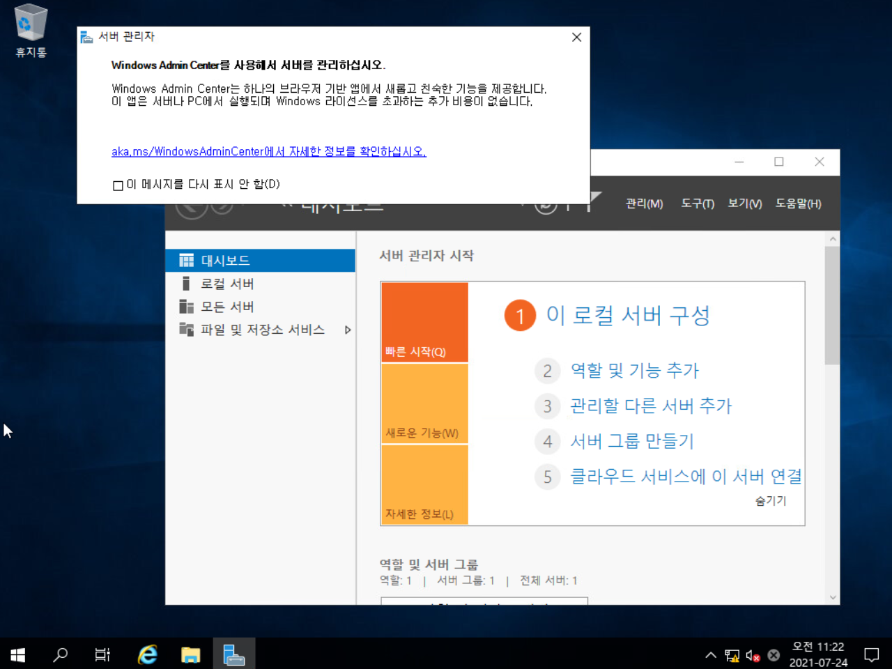Maximize the Server Manager window
Viewport: 892px width, 669px height.
[x=779, y=162]
